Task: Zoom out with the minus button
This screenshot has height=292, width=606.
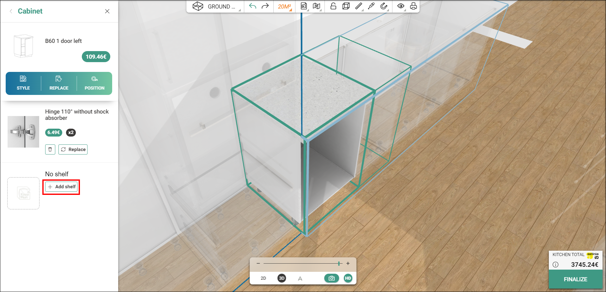Action: [x=258, y=263]
